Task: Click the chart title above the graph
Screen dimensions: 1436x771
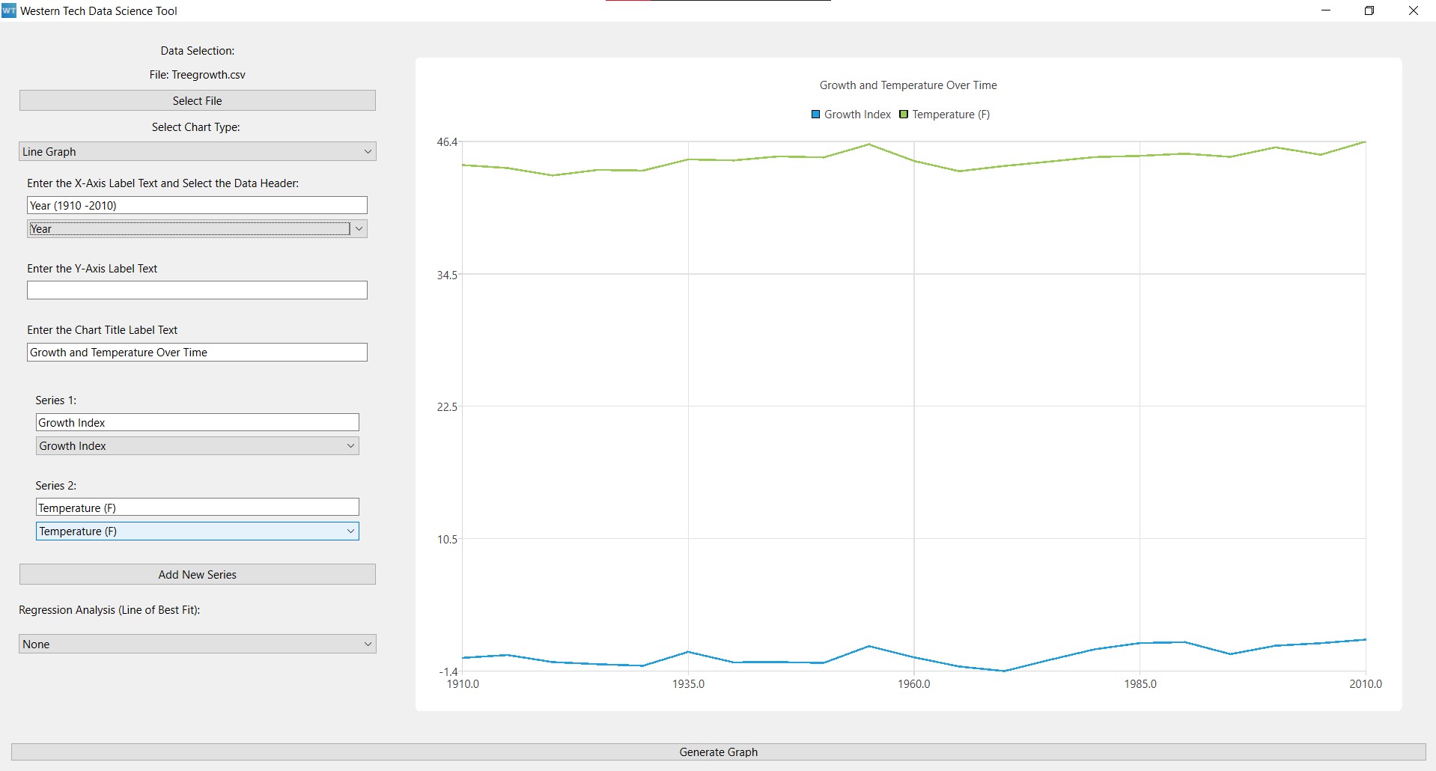Action: click(908, 85)
